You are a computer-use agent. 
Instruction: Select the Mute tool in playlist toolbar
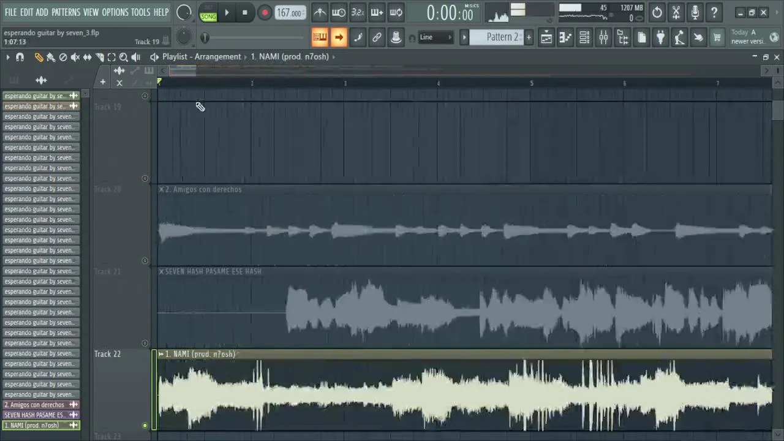pyautogui.click(x=75, y=57)
